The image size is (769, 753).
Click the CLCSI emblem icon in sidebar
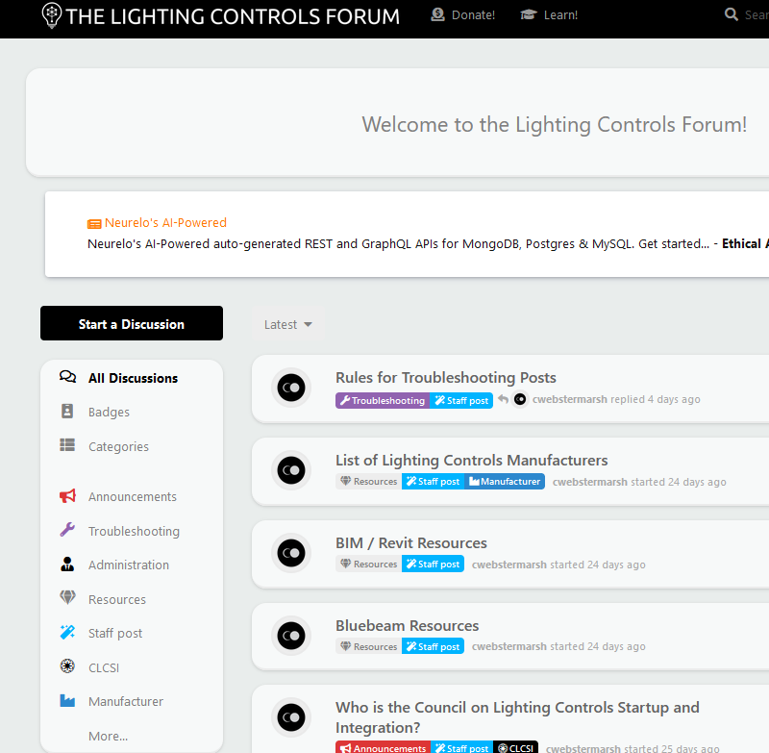(x=67, y=666)
